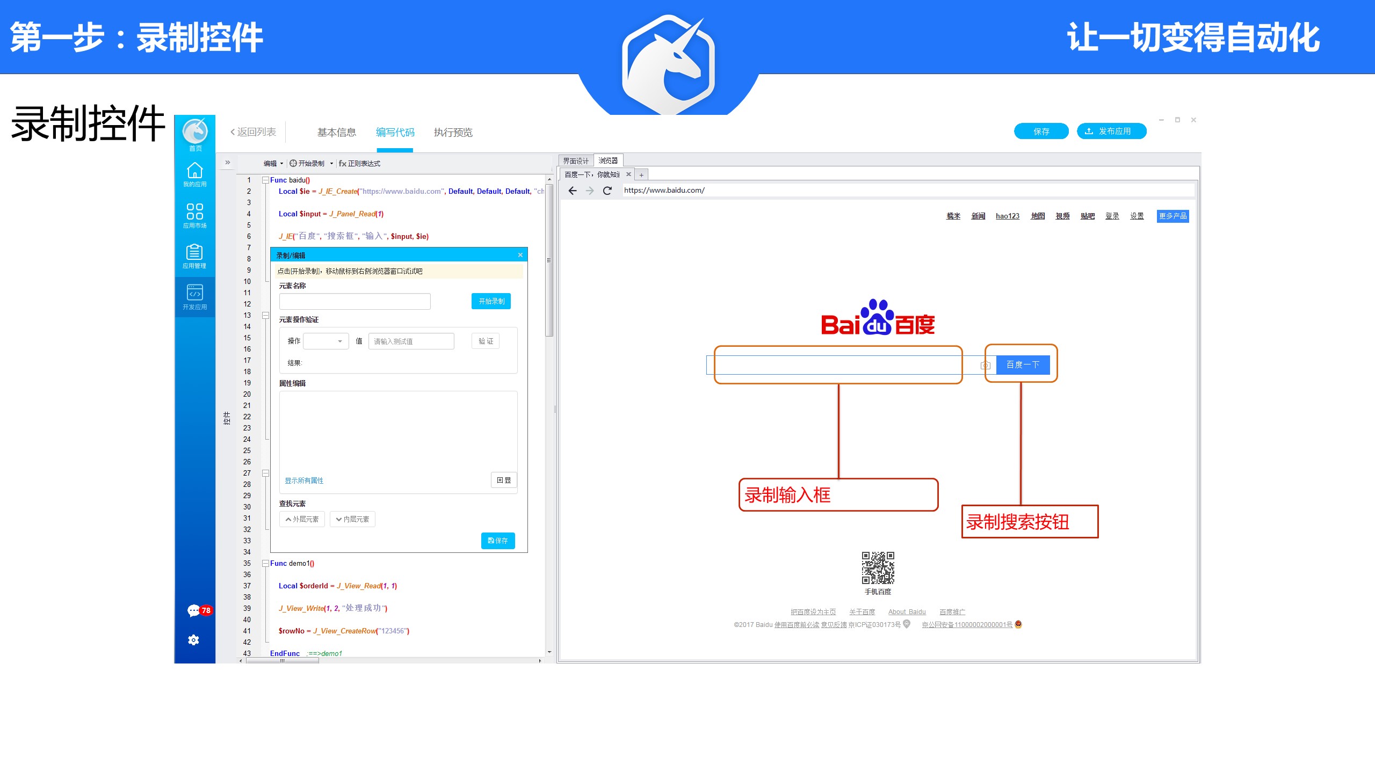Collapse the Func baidu code block

pos(265,180)
